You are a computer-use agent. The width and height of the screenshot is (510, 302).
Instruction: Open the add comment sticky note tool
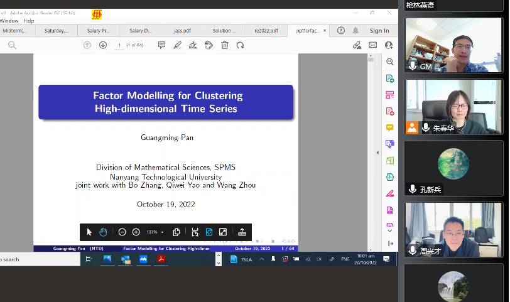point(161,45)
